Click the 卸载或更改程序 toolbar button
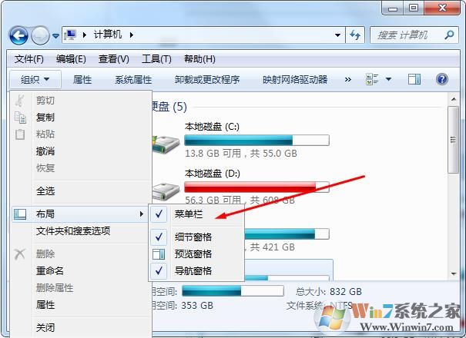This screenshot has height=338, width=466. point(207,79)
